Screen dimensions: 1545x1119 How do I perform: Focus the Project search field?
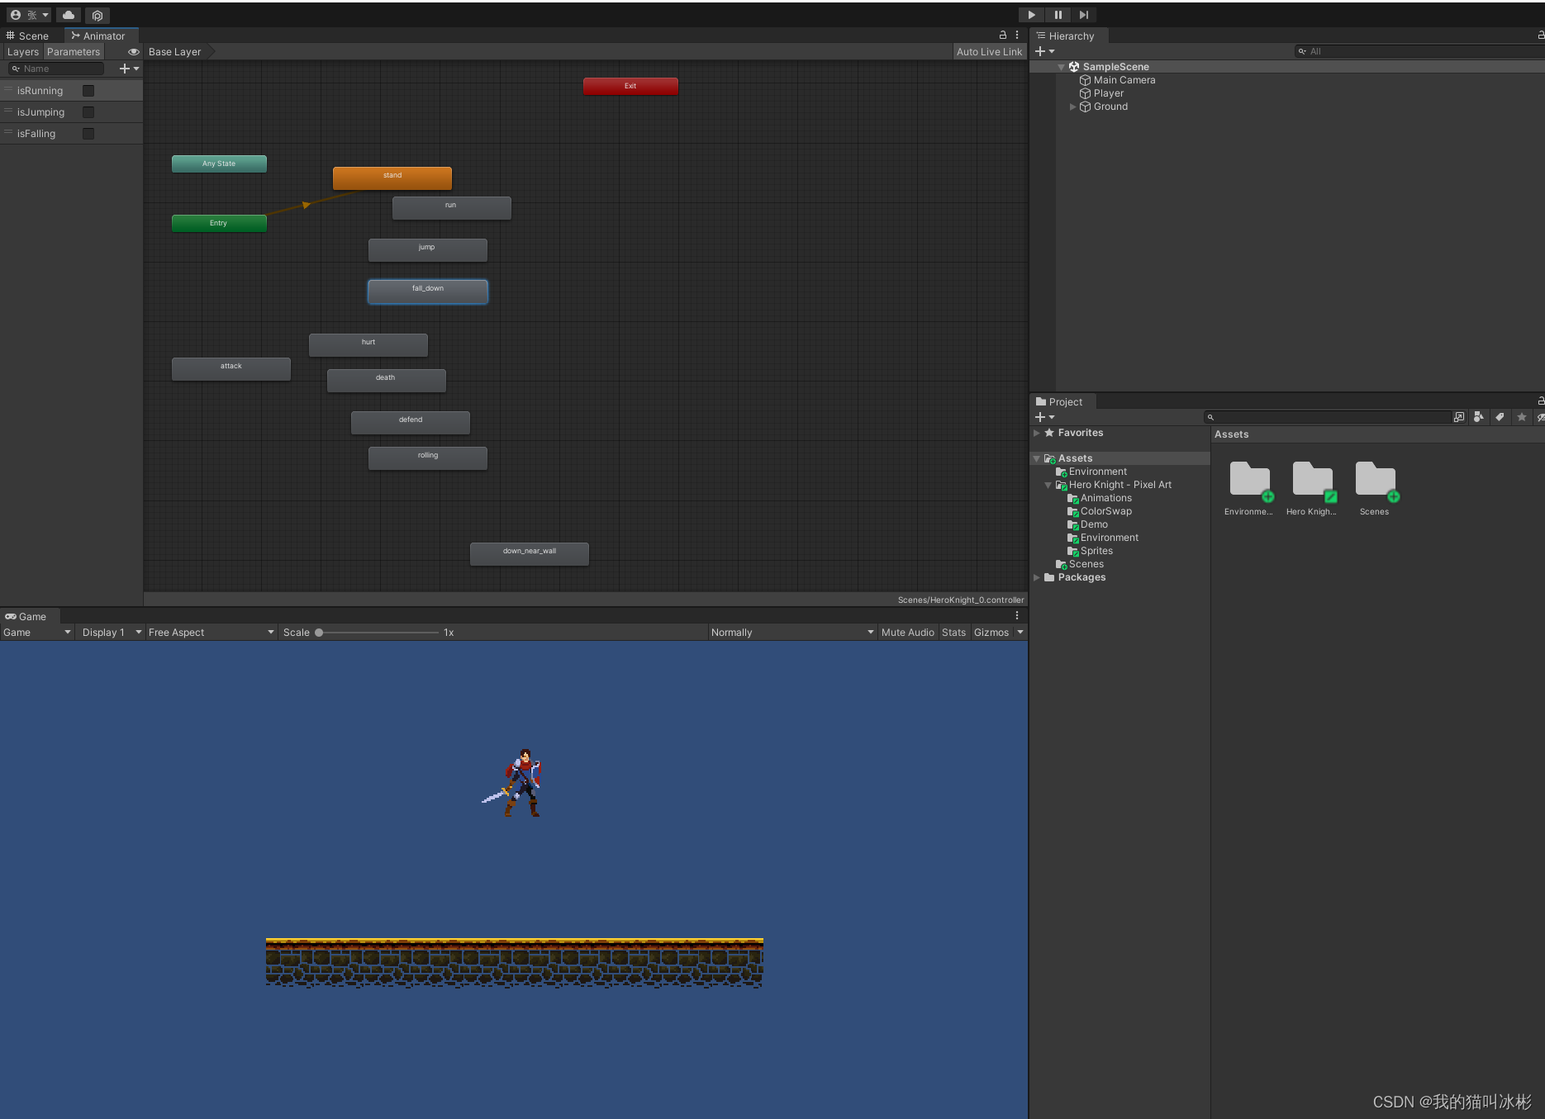(x=1328, y=417)
